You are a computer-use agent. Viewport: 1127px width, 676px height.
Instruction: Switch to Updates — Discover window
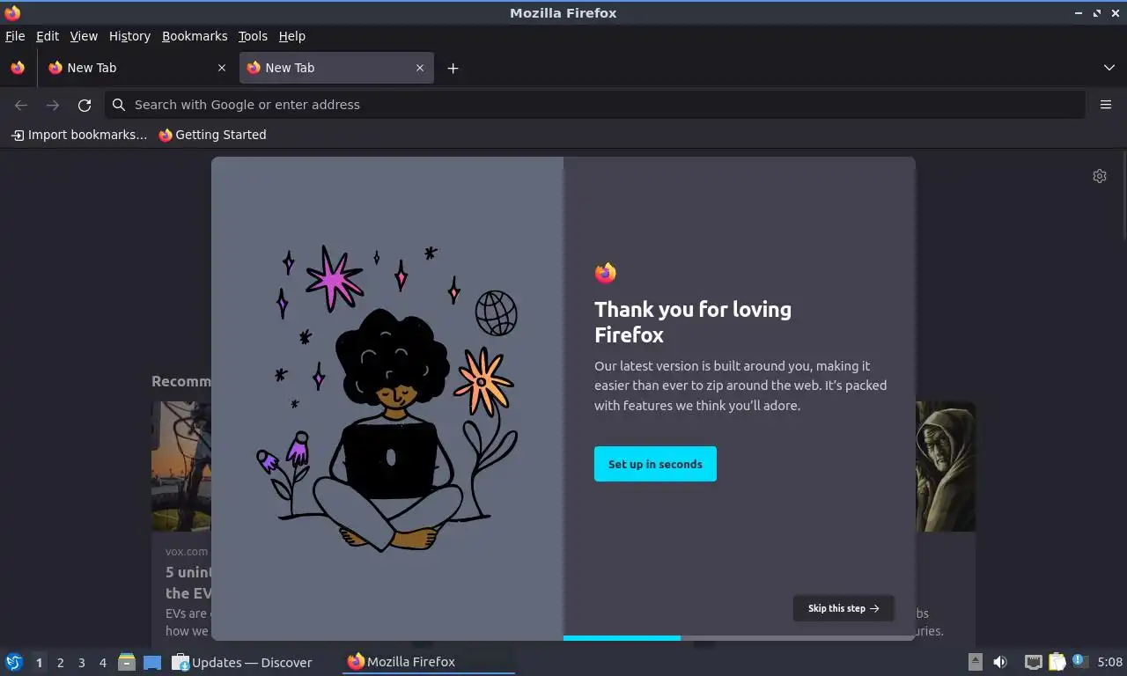tap(242, 662)
